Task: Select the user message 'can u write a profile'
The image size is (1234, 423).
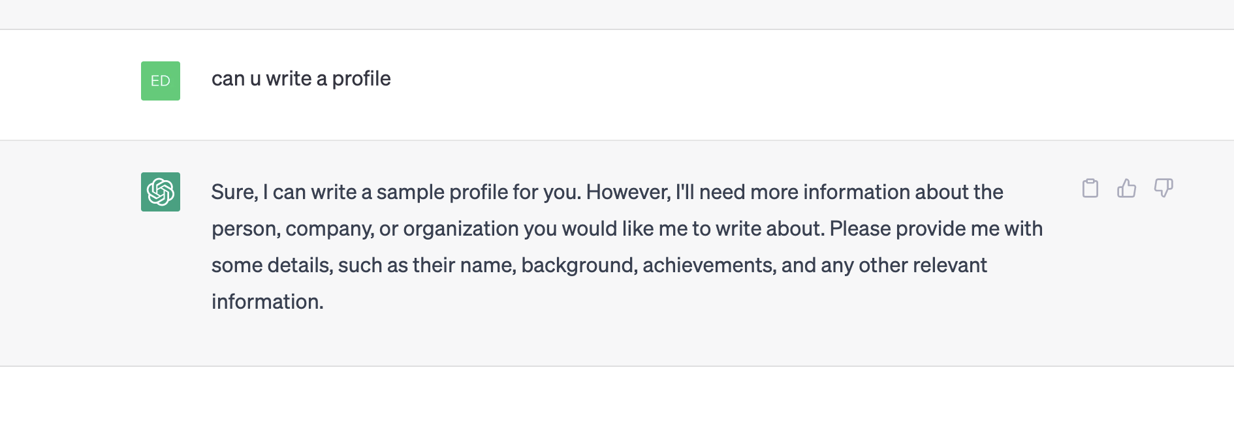Action: point(301,79)
